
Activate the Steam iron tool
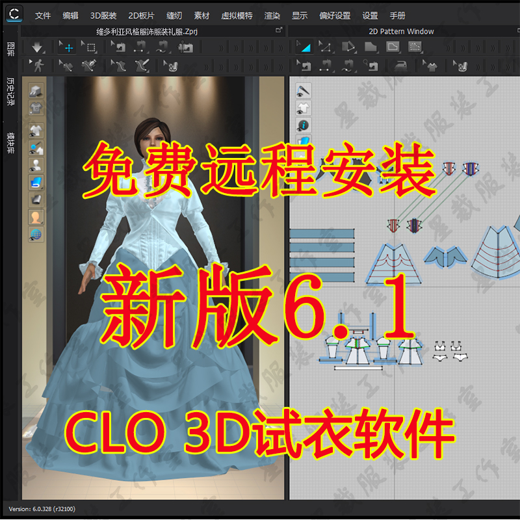click(x=401, y=66)
